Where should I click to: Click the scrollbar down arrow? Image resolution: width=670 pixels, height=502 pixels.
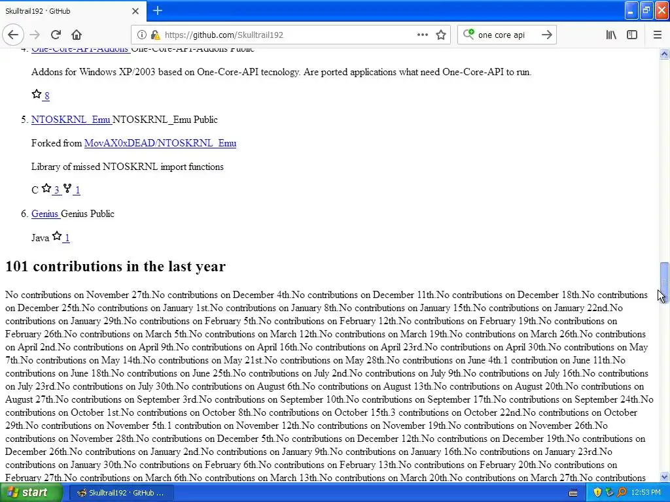[x=664, y=477]
